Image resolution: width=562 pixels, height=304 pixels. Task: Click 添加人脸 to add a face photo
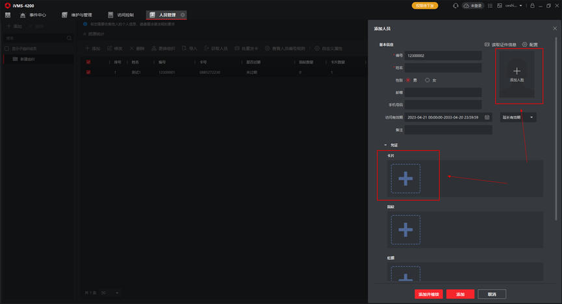coord(517,75)
